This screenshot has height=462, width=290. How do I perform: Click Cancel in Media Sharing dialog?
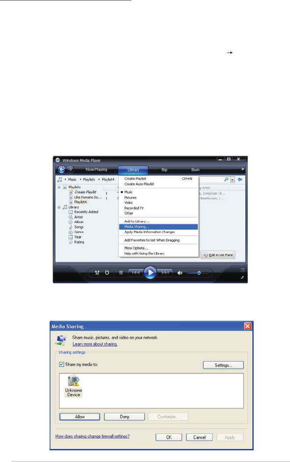pos(200,437)
